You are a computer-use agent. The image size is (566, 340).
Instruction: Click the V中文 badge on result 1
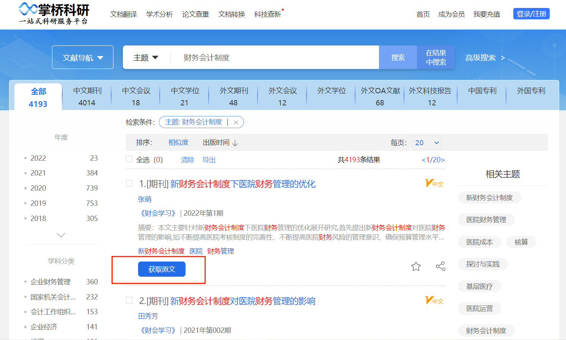434,184
